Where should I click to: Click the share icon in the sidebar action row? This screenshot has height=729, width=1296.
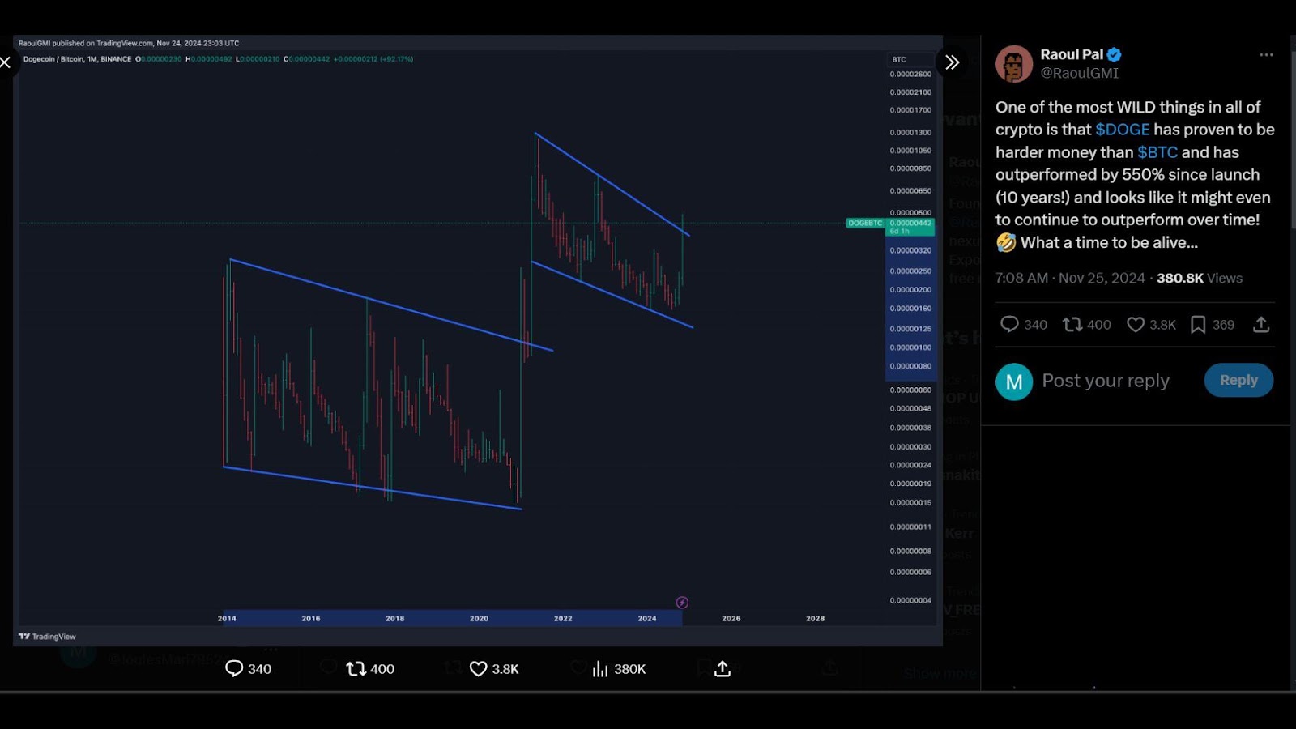1261,325
